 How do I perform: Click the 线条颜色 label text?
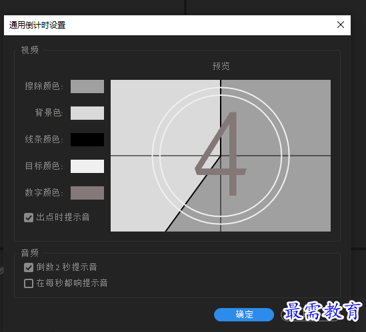[x=44, y=140]
